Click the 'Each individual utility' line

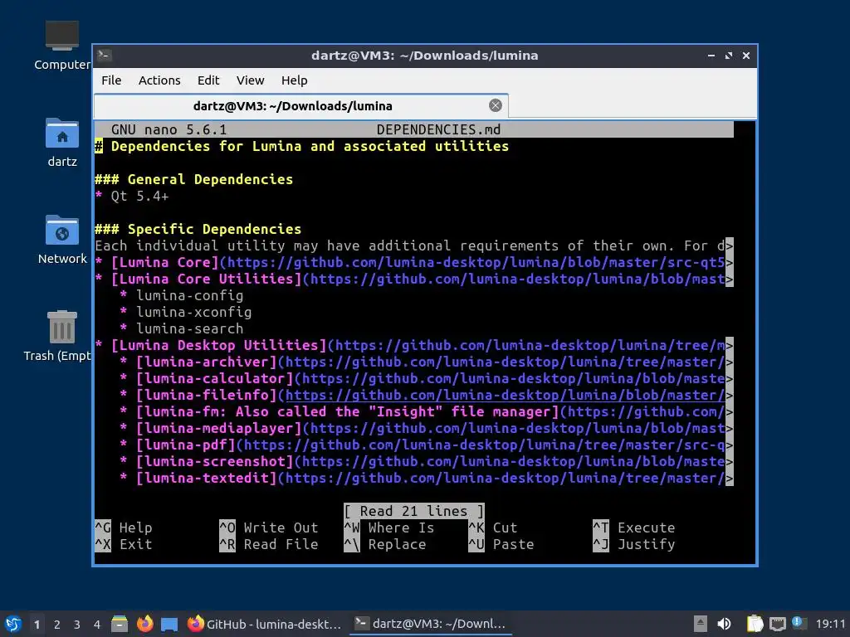[x=414, y=246]
